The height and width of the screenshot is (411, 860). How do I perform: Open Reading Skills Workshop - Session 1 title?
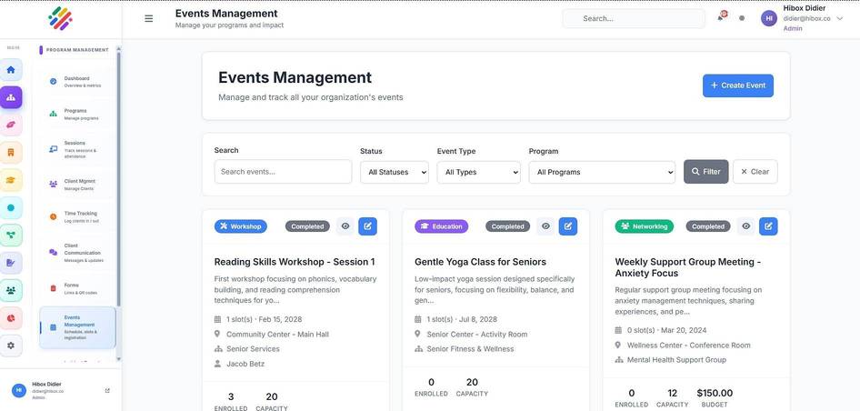point(295,262)
